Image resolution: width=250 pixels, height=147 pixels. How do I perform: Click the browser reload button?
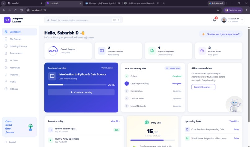click(15, 10)
